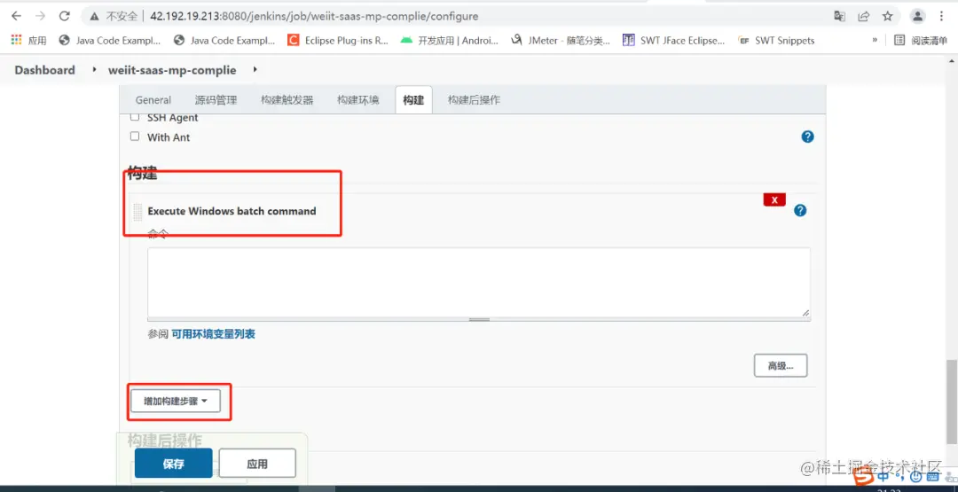Click inside the command text area
This screenshot has width=958, height=492.
[479, 282]
